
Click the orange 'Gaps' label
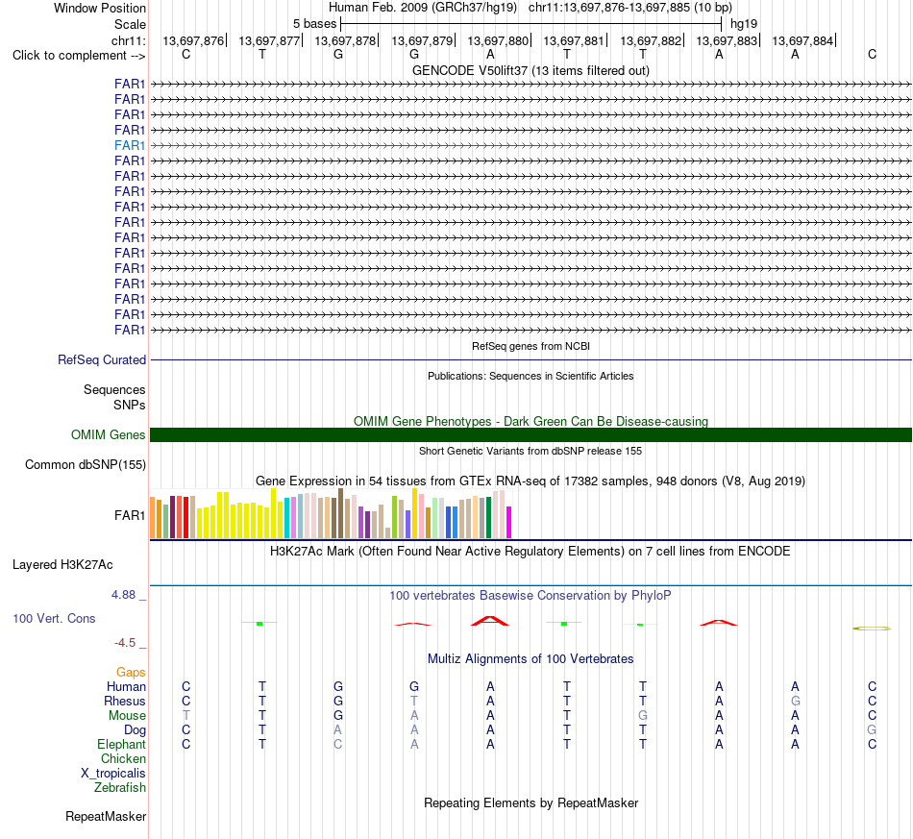[131, 673]
